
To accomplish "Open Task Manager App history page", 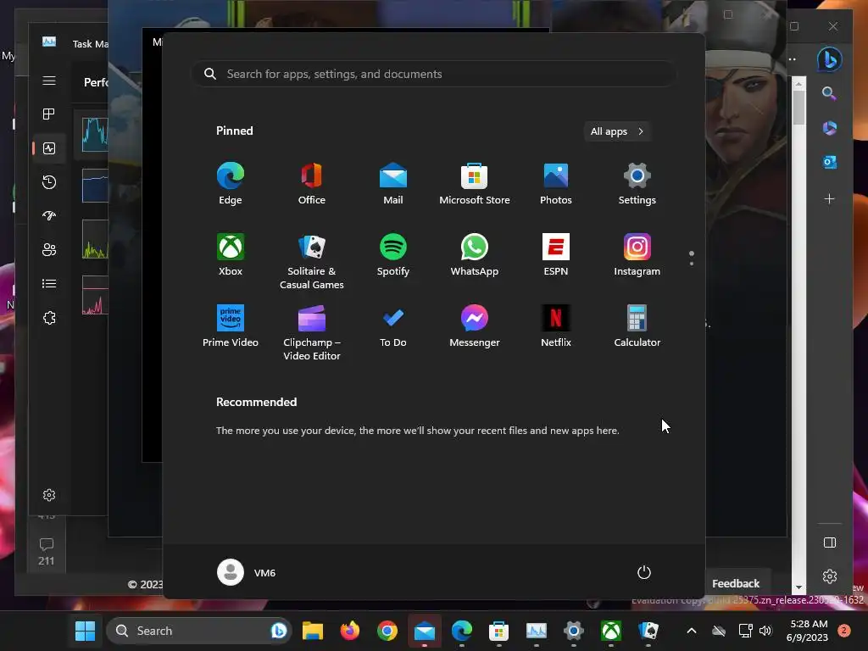I will coord(49,182).
